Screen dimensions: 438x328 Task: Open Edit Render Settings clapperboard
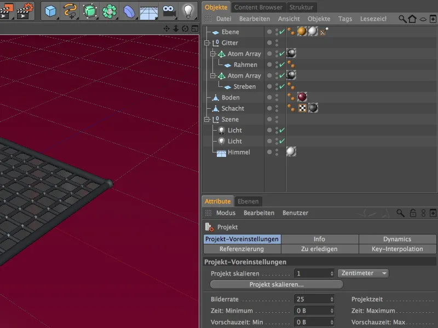pyautogui.click(x=25, y=10)
